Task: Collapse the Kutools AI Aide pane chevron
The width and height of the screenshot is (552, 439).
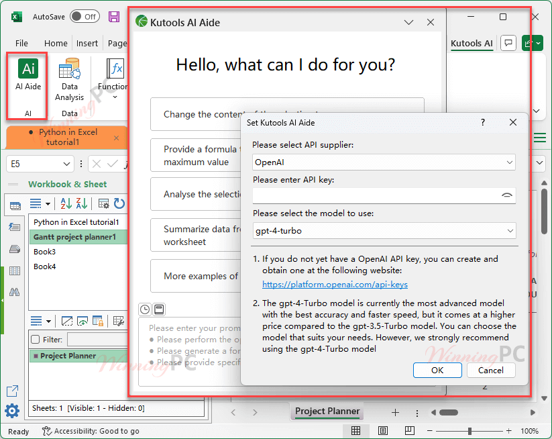Action: (408, 23)
